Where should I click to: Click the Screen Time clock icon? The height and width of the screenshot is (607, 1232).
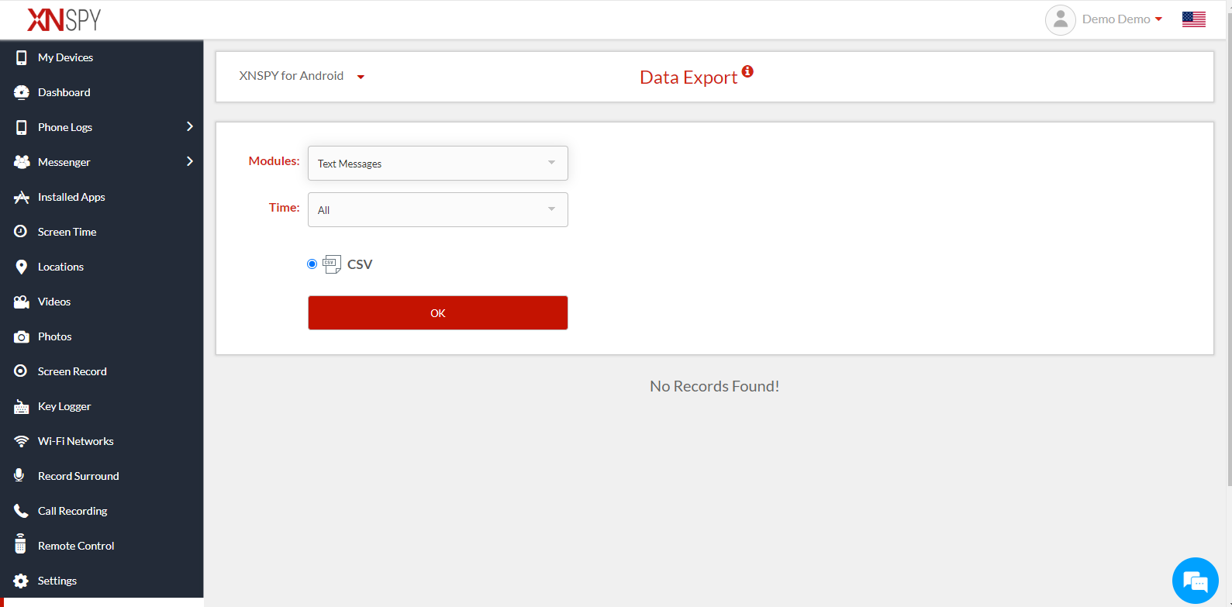(x=21, y=231)
